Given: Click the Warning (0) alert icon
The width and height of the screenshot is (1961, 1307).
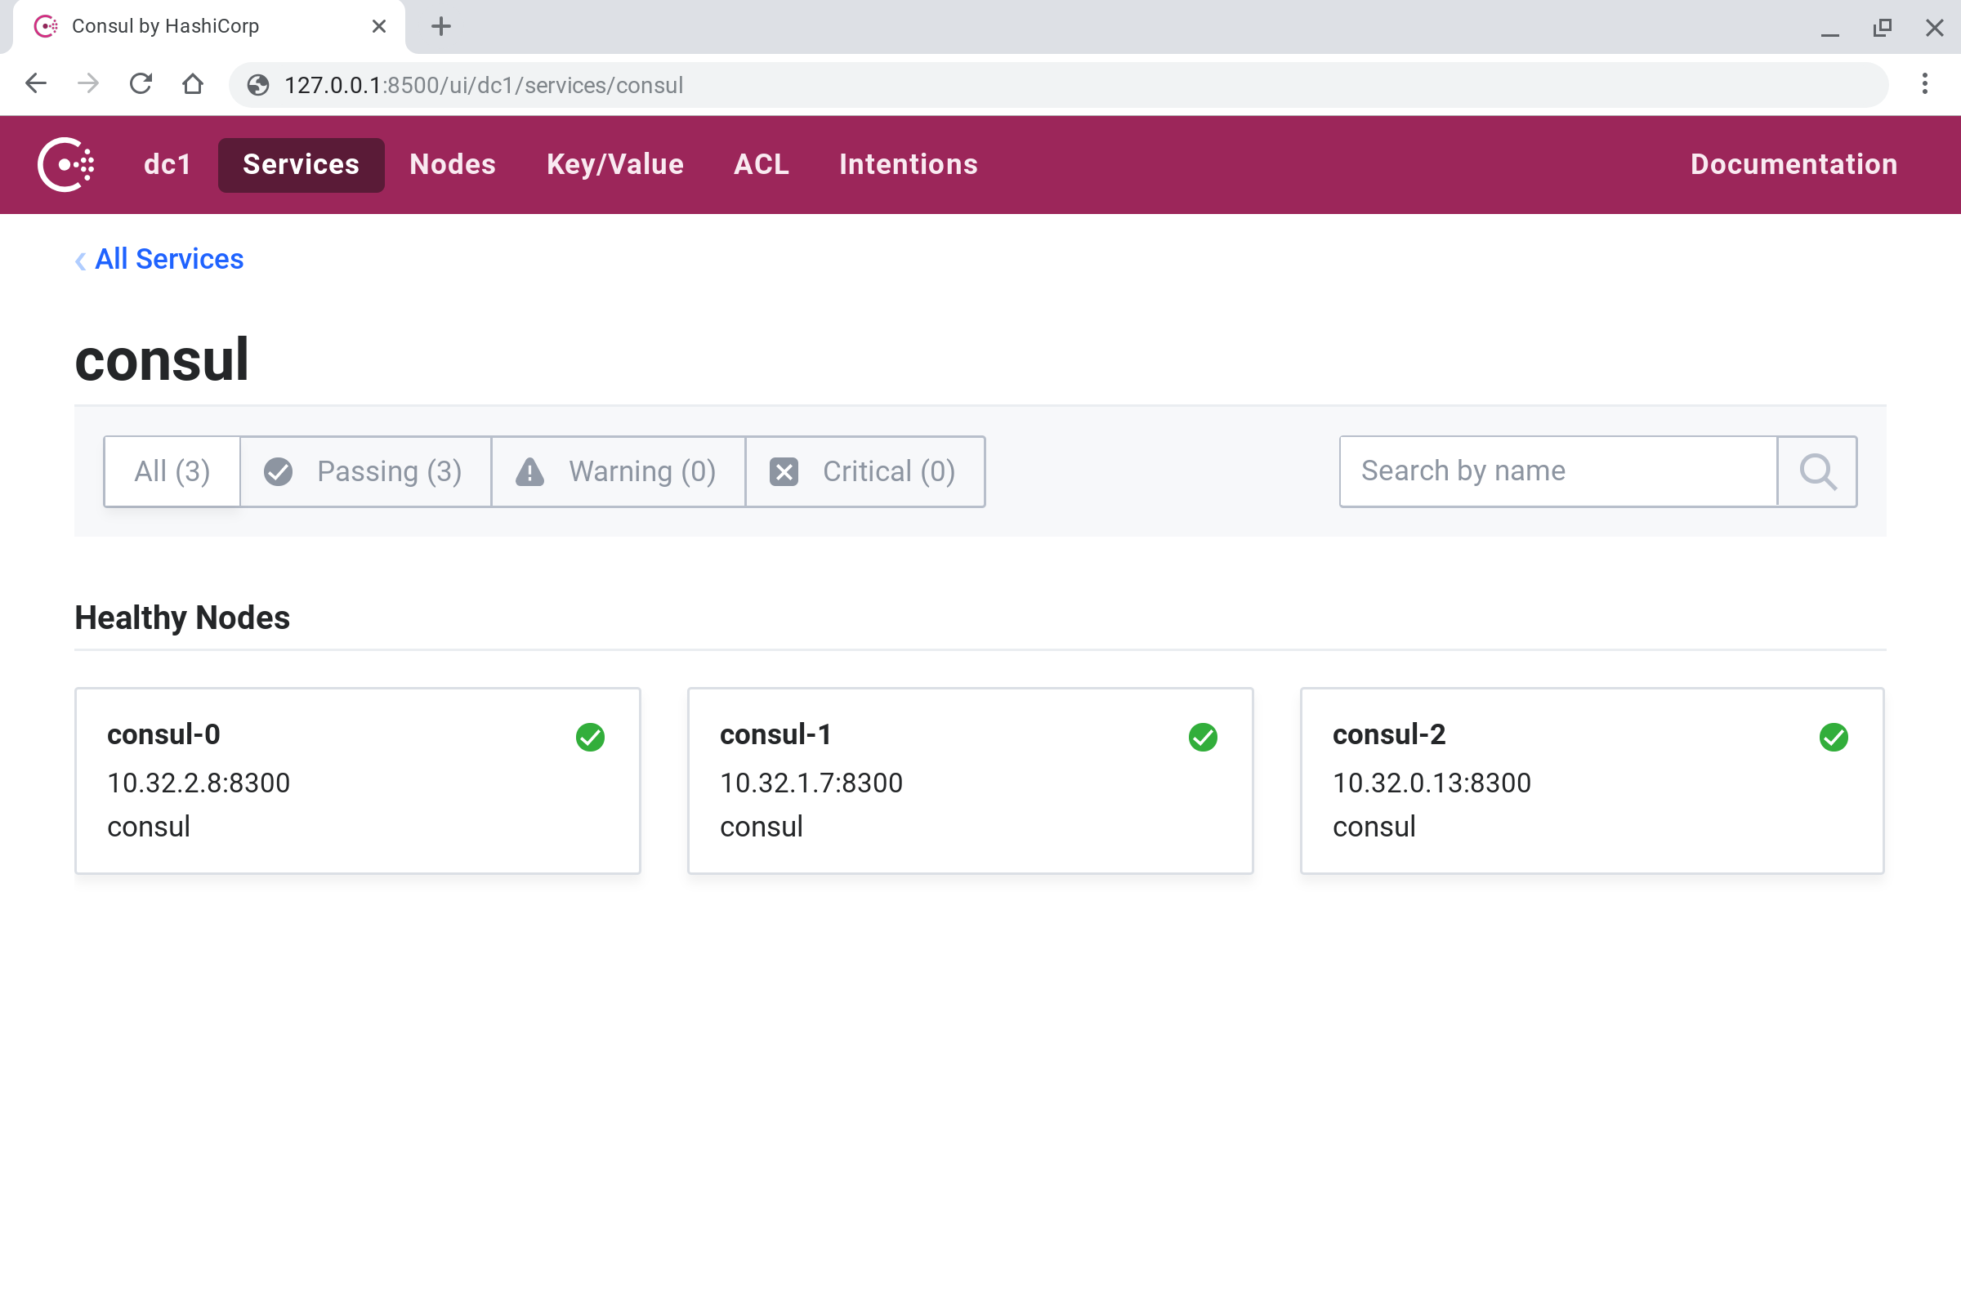Looking at the screenshot, I should pos(529,471).
